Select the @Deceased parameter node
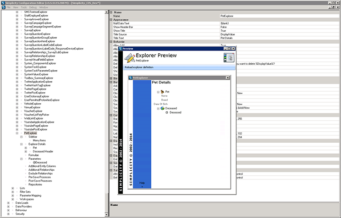The image size is (341, 218). coord(40,162)
